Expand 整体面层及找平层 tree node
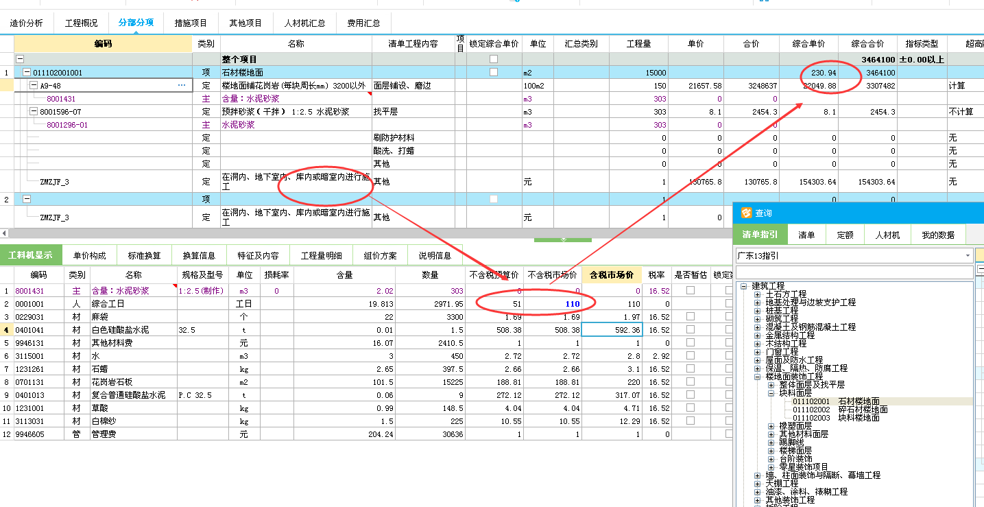Image resolution: width=984 pixels, height=507 pixels. pos(771,385)
